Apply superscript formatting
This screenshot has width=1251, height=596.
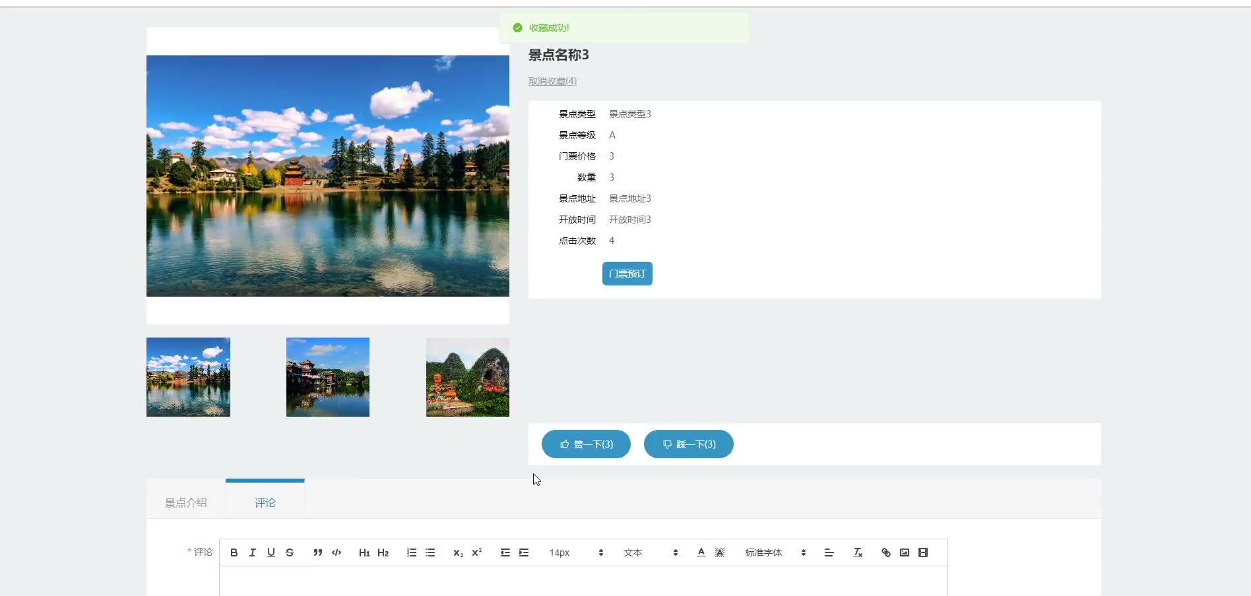click(x=476, y=552)
